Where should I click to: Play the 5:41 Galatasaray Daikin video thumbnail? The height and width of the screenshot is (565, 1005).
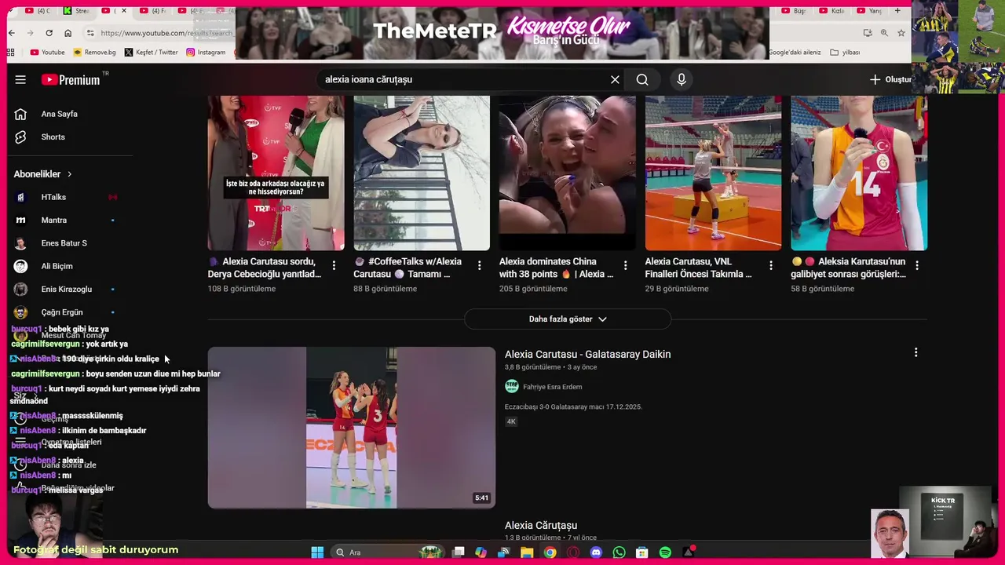[352, 428]
